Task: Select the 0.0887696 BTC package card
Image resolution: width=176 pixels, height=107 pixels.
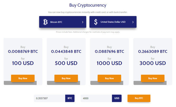Action: click(x=109, y=61)
